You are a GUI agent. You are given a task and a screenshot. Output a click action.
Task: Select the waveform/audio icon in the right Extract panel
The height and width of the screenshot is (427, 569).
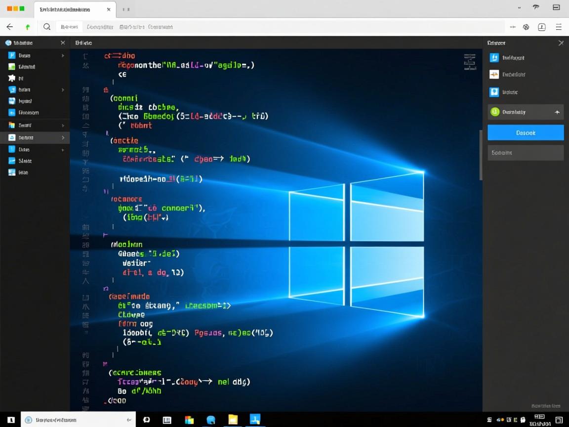[x=494, y=74]
